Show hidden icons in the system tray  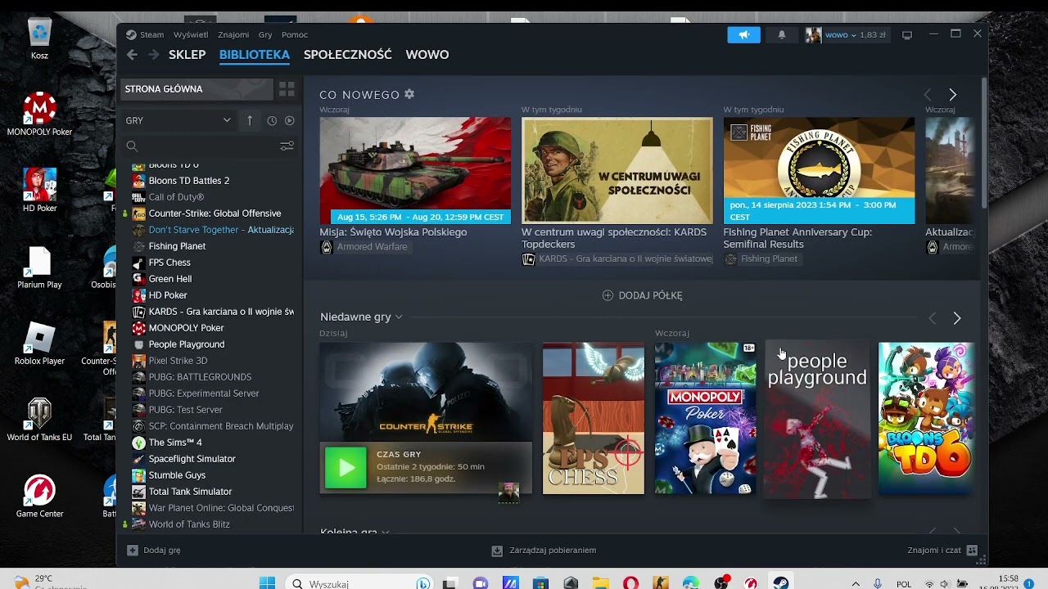856,583
